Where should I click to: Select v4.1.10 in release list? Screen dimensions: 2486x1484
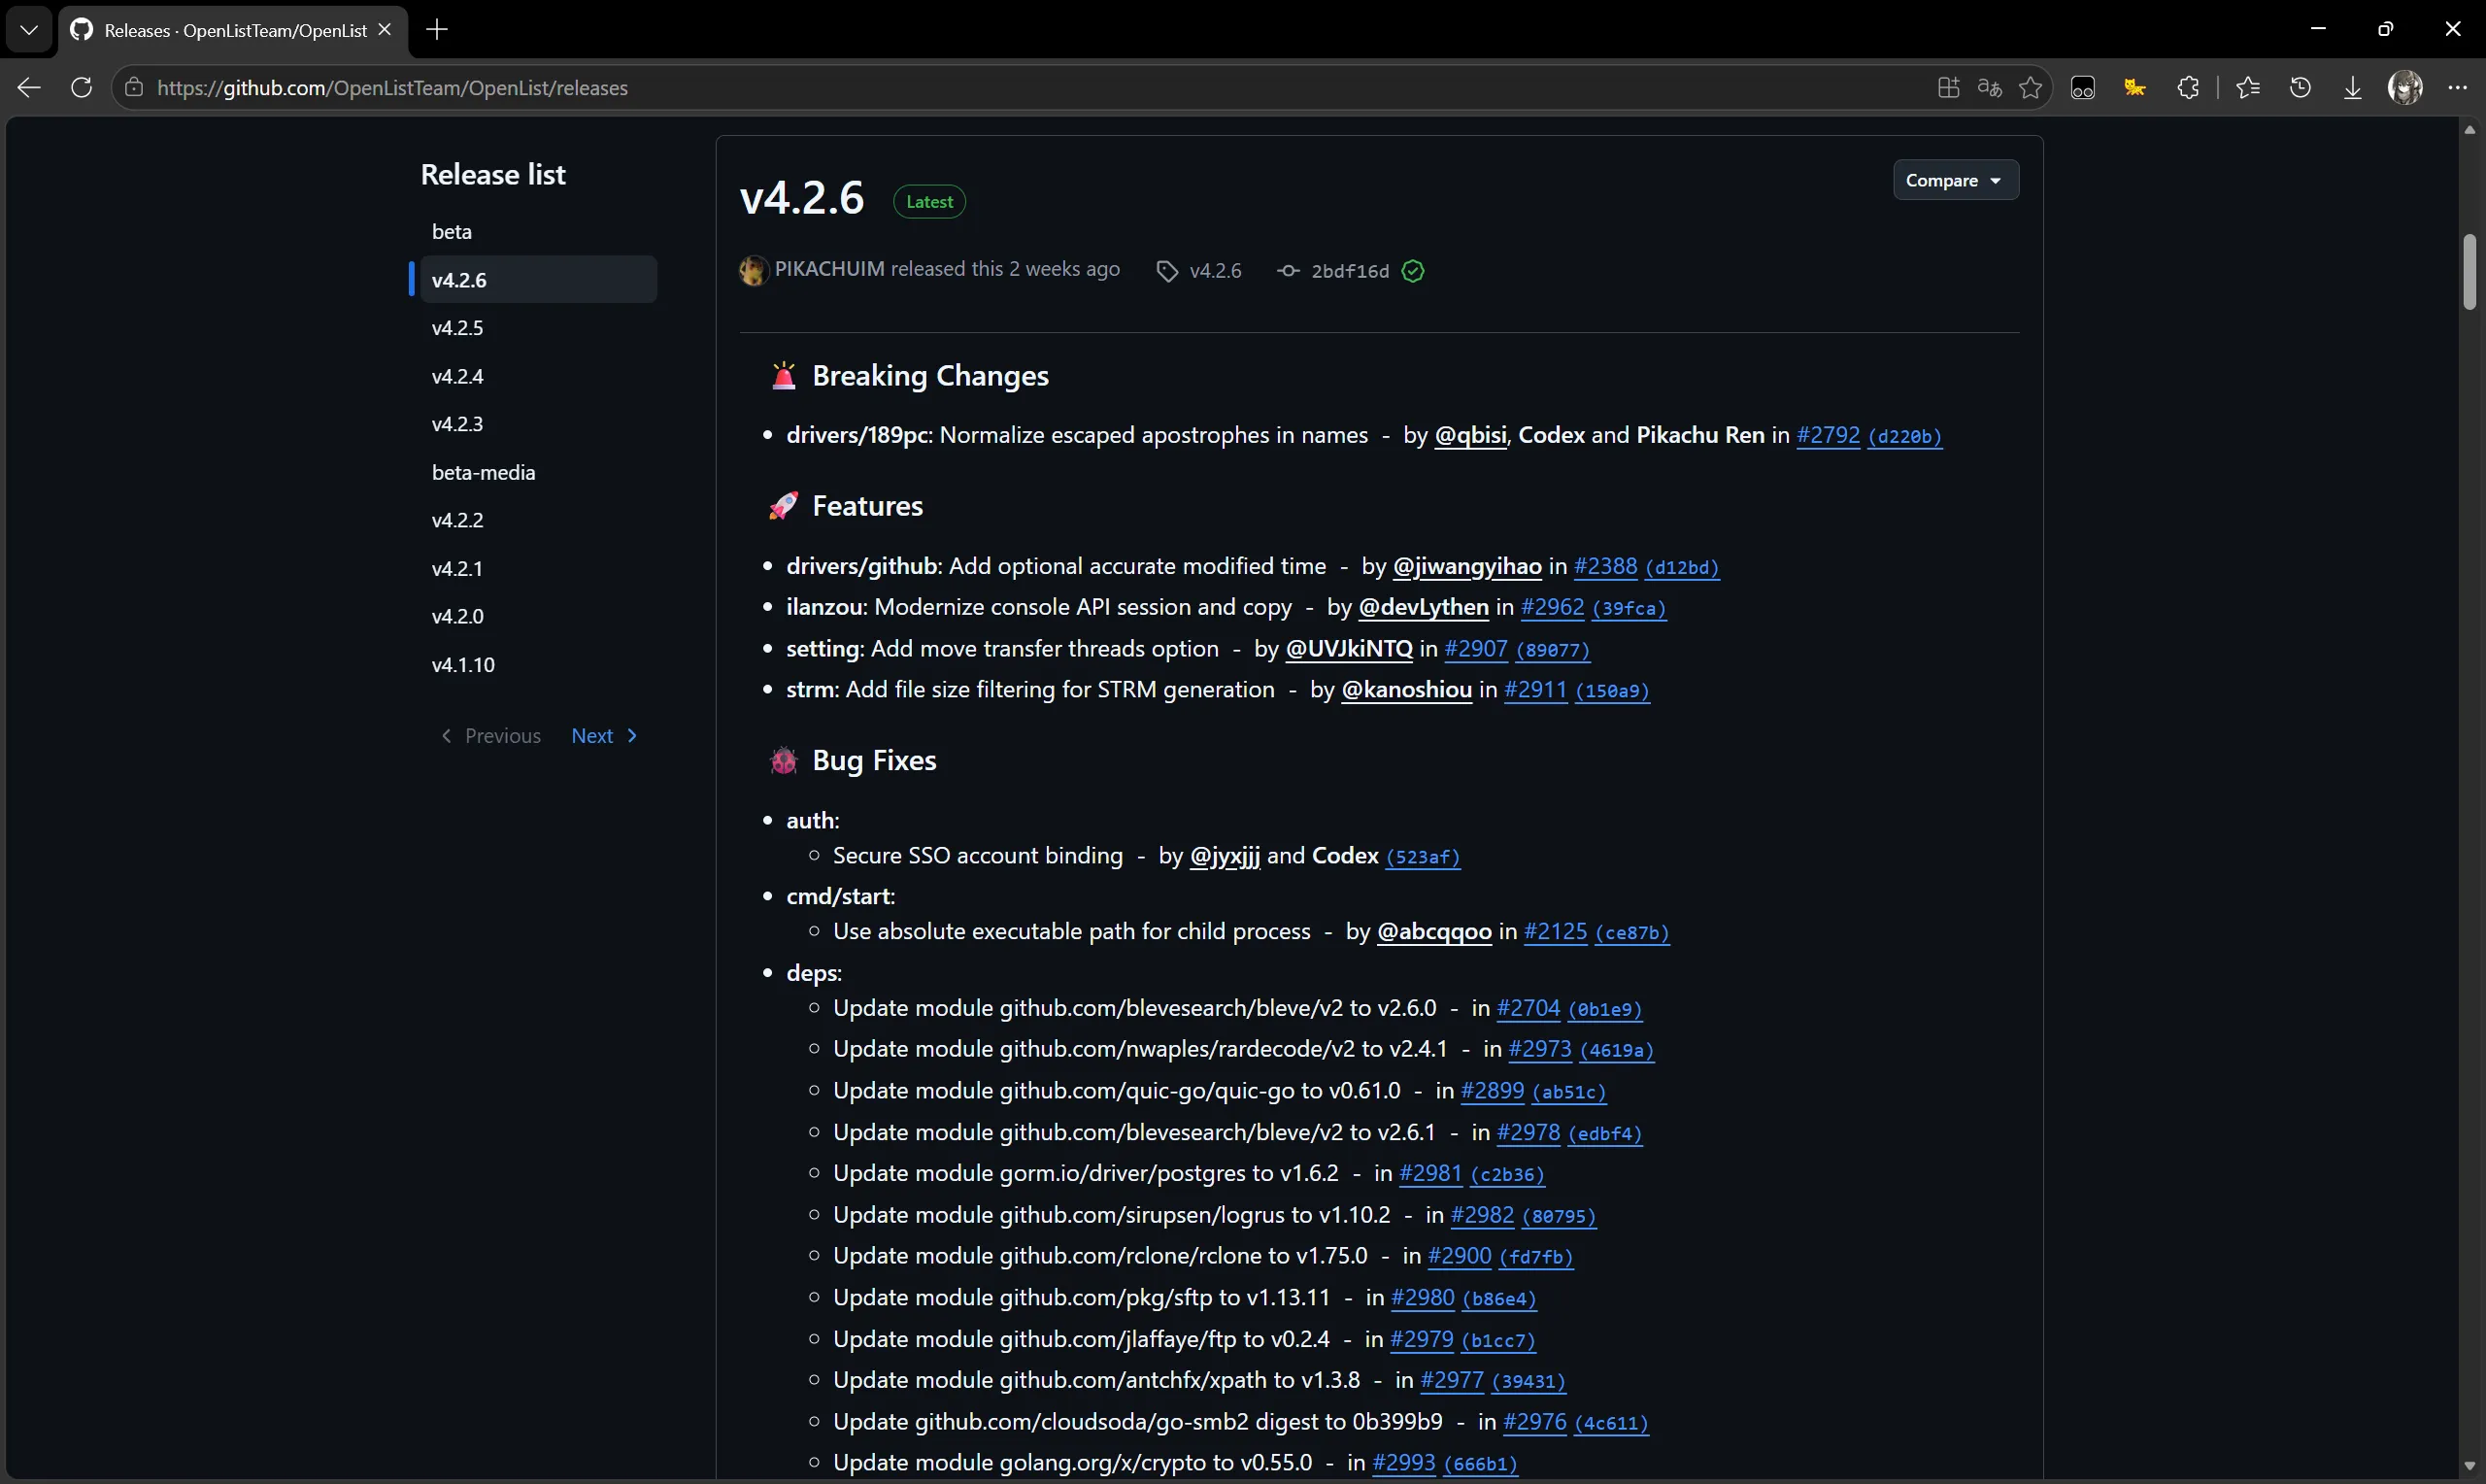[x=539, y=664]
